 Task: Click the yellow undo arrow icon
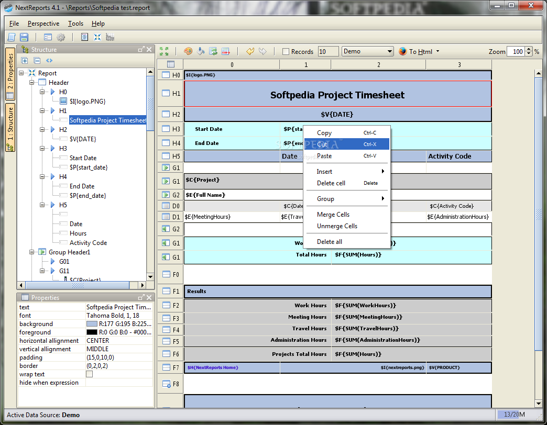(x=250, y=51)
